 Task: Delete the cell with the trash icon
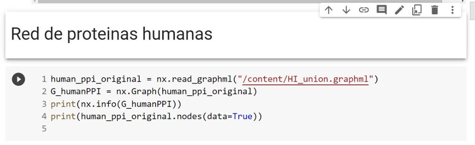435,10
